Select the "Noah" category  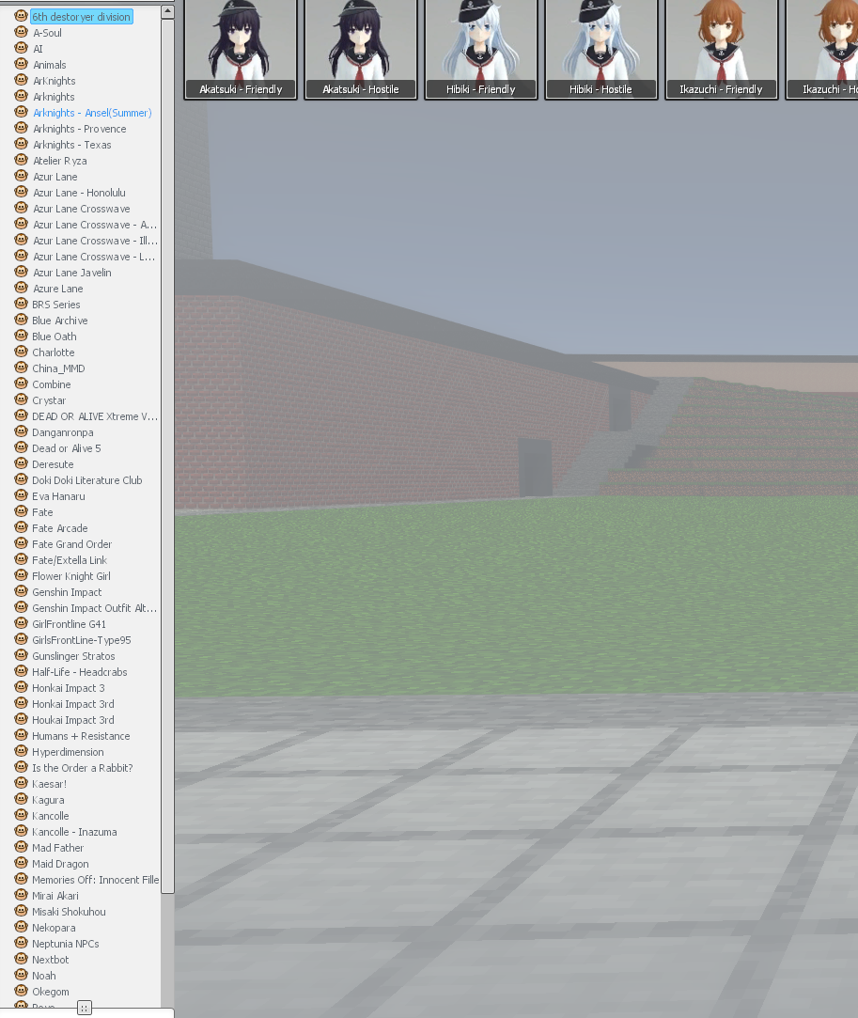[x=44, y=975]
